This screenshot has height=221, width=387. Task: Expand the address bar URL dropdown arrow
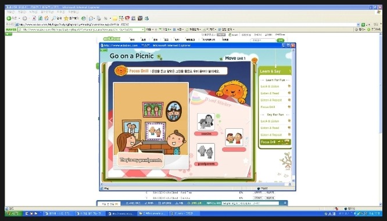[358, 24]
